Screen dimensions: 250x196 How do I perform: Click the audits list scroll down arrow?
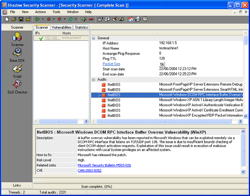pos(245,116)
